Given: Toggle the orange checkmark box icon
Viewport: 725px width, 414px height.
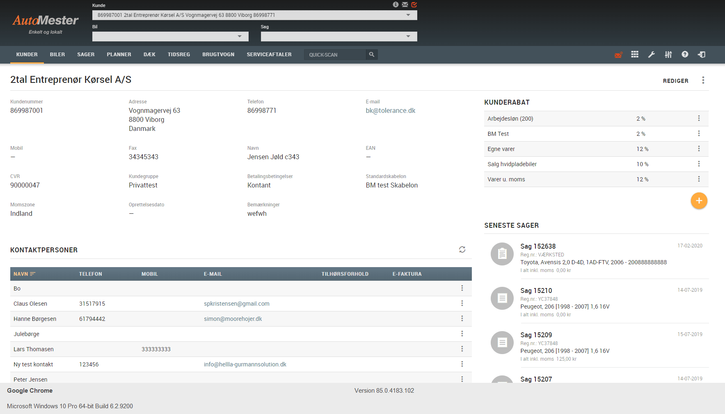Looking at the screenshot, I should click(414, 5).
